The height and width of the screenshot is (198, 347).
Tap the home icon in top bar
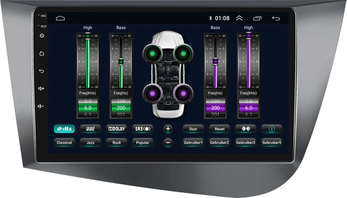click(x=60, y=18)
